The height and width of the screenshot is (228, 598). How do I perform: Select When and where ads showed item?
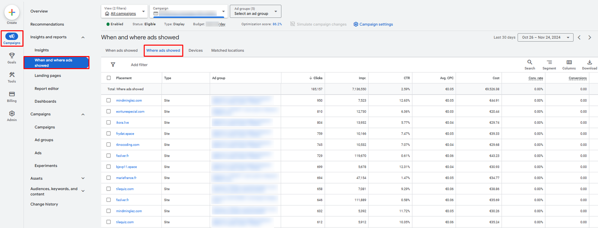pos(56,63)
